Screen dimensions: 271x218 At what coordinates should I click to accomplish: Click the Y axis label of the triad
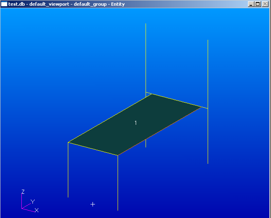(x=32, y=202)
